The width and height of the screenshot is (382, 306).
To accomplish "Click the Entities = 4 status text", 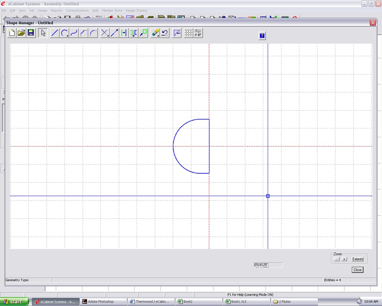I will pos(333,280).
